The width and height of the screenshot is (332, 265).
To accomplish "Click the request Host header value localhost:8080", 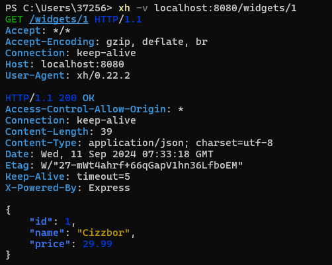I will point(83,64).
